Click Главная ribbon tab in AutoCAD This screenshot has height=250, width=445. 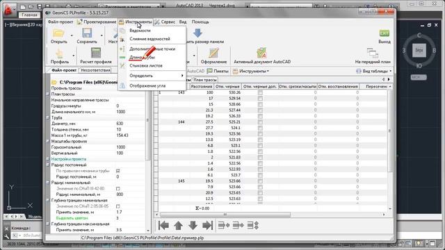pyautogui.click(x=29, y=15)
